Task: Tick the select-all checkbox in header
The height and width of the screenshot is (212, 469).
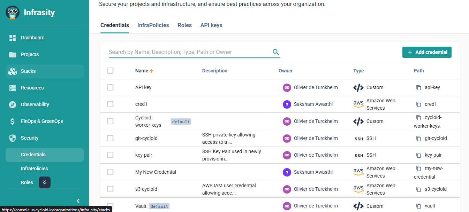Action: click(110, 71)
